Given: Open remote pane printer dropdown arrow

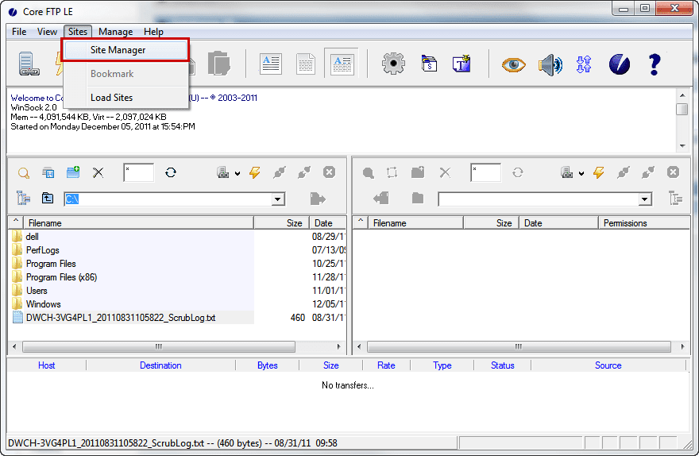Looking at the screenshot, I should coord(581,173).
